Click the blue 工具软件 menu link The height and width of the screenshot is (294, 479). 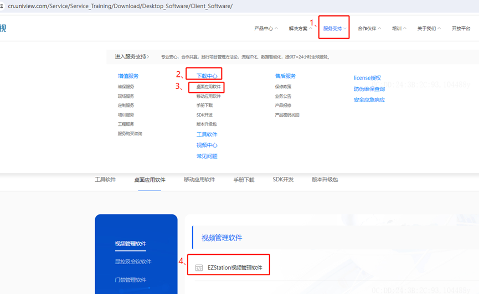tap(207, 134)
